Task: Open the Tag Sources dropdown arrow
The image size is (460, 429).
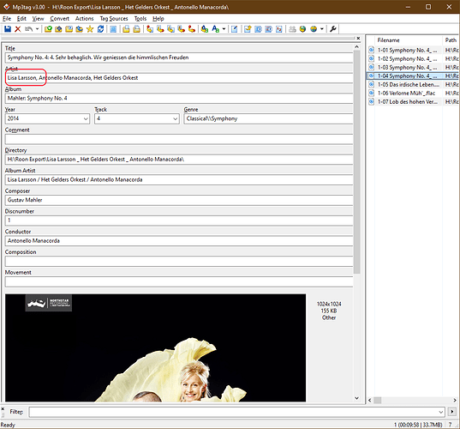Action: point(322,29)
